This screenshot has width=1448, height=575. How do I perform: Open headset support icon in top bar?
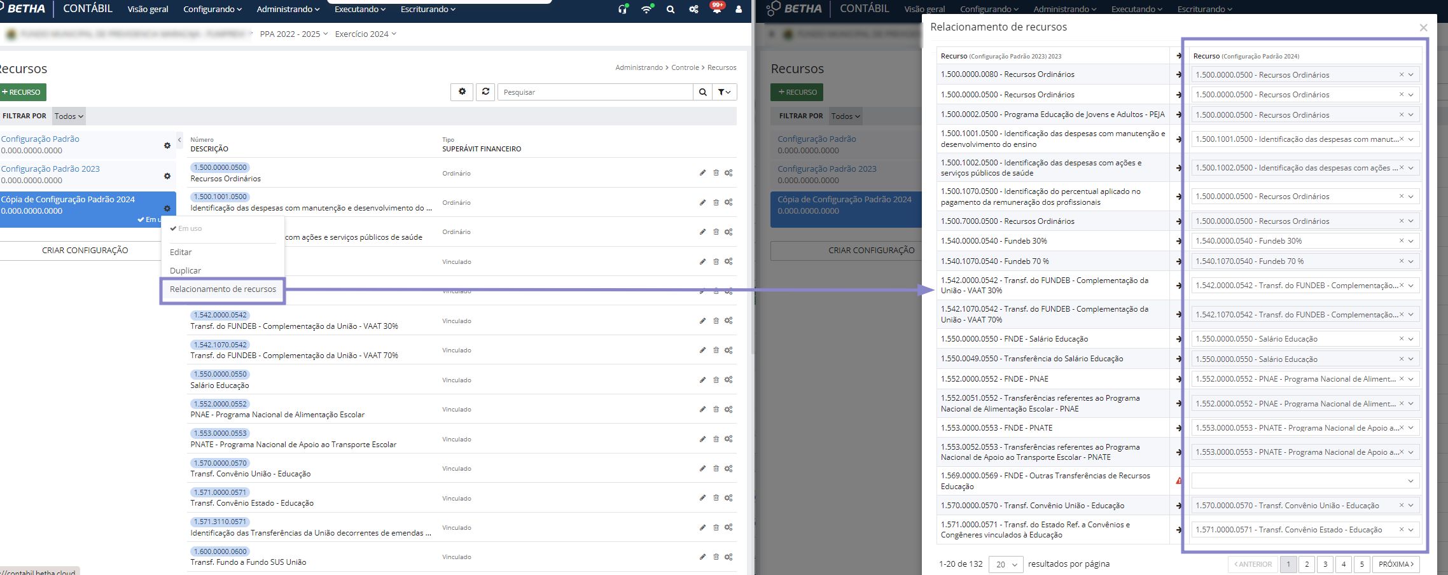[623, 9]
